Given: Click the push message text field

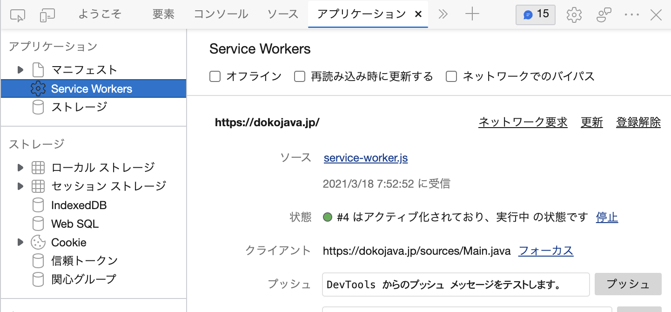Looking at the screenshot, I should (456, 285).
